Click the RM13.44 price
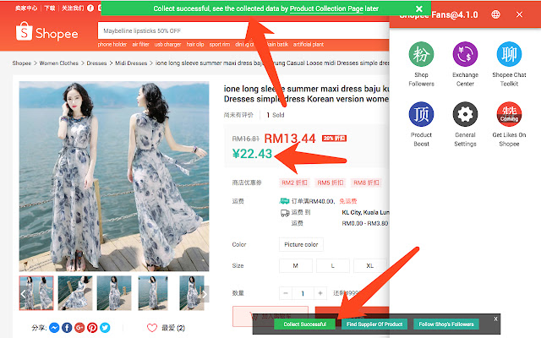This screenshot has height=338, width=541. [x=290, y=139]
